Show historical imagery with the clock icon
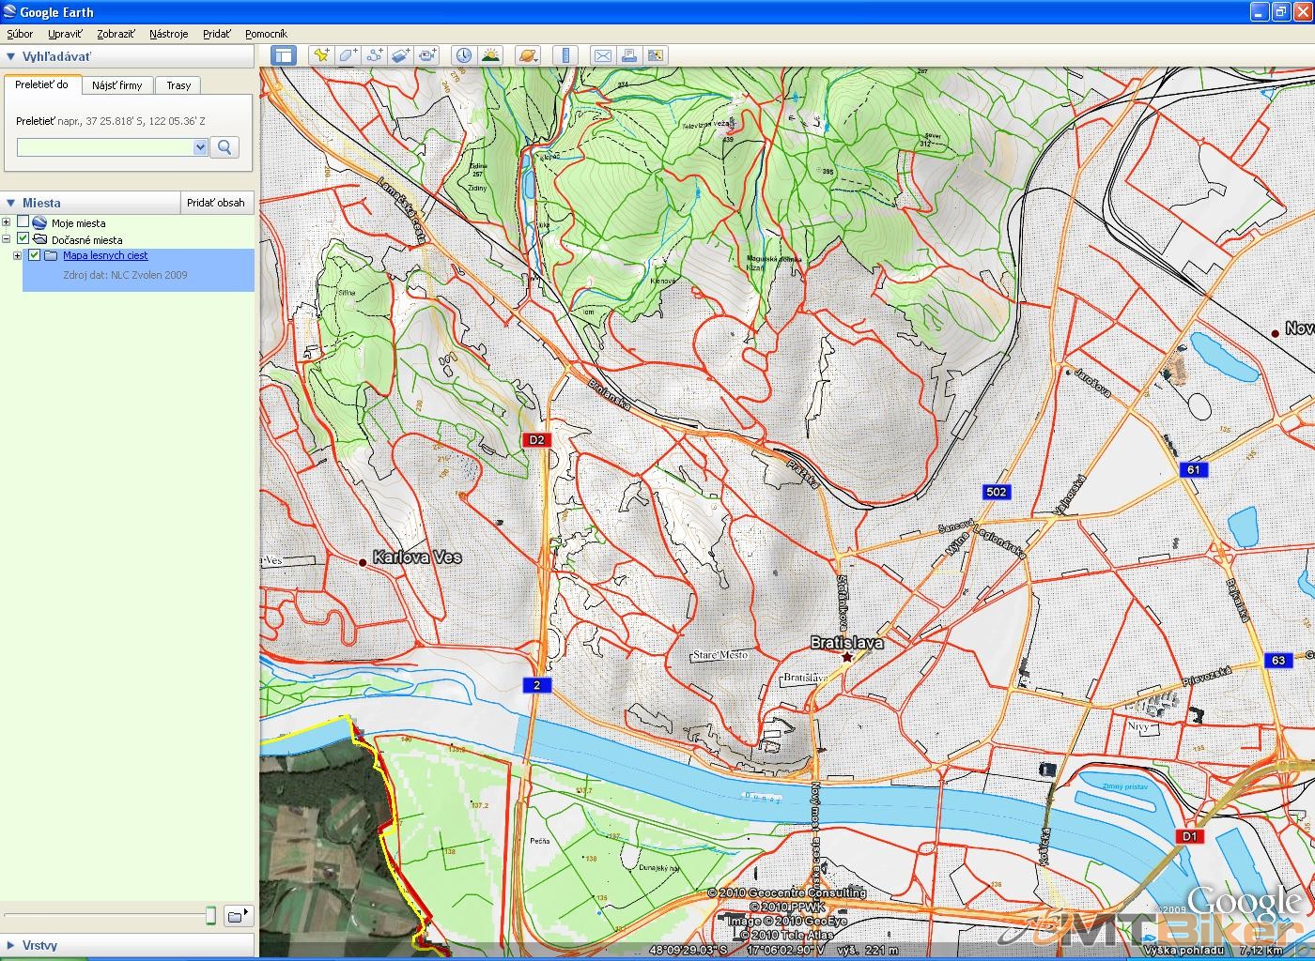The image size is (1315, 961). pyautogui.click(x=464, y=55)
